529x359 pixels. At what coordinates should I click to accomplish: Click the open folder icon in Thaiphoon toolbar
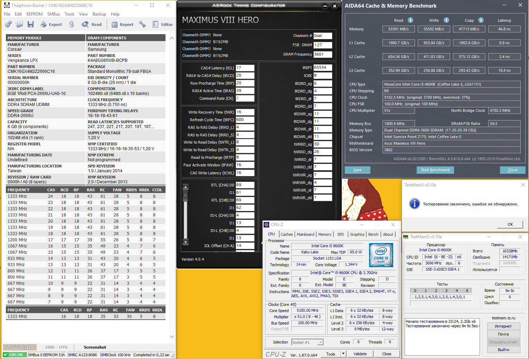(19, 24)
